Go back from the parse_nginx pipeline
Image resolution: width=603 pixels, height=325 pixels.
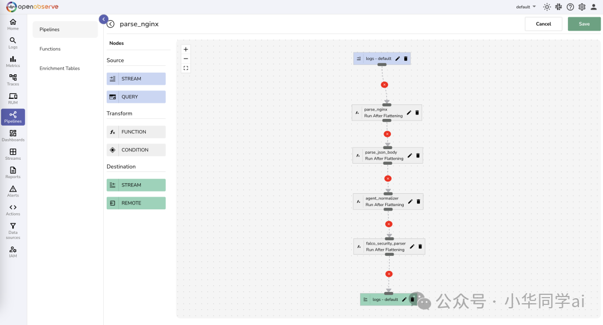tap(111, 24)
